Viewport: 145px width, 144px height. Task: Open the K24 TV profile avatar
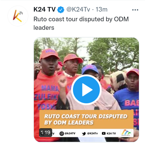tap(18, 16)
